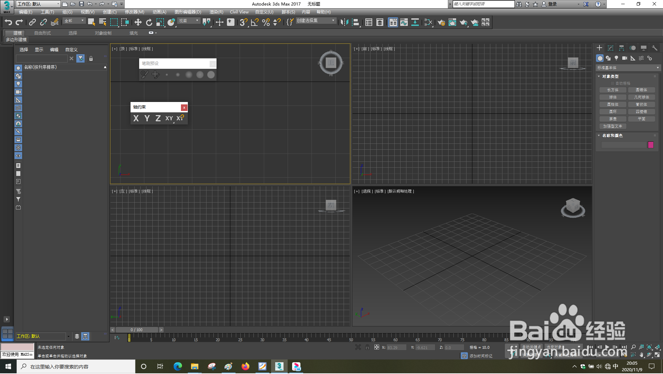
Task: Click the Undo arrow in main toolbar
Action: coord(8,22)
